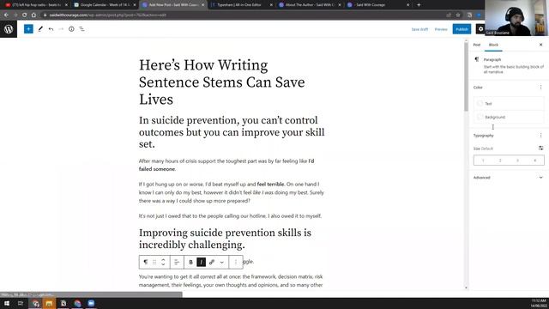Switch to the About The Author tab
The width and height of the screenshot is (549, 309).
click(x=310, y=5)
